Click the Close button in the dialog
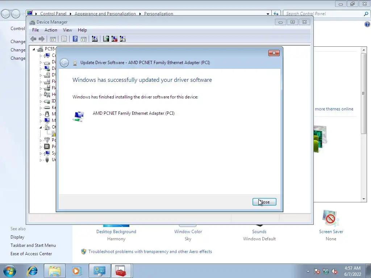This screenshot has width=371, height=278. tap(264, 202)
